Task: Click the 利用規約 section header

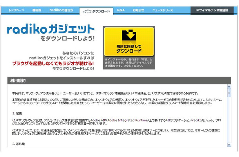Action: (119, 80)
